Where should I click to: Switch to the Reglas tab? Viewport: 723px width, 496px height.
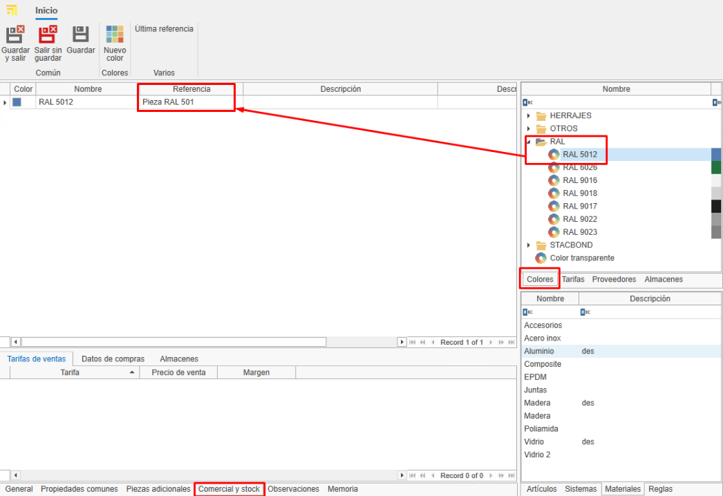tap(660, 489)
